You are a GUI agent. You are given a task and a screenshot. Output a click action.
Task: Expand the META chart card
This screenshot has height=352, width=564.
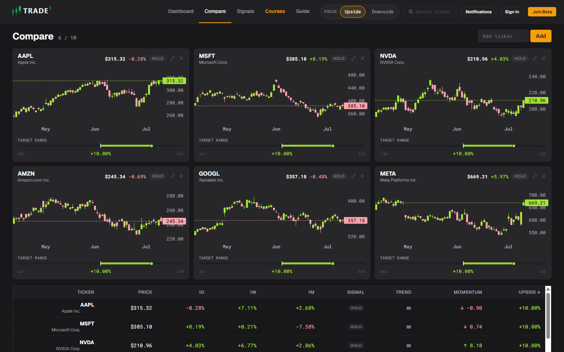pos(535,176)
